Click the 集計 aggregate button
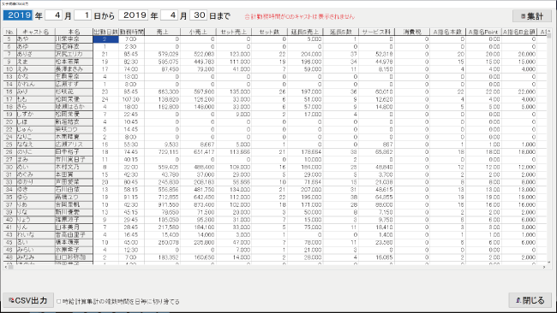The width and height of the screenshot is (557, 313). coord(532,16)
